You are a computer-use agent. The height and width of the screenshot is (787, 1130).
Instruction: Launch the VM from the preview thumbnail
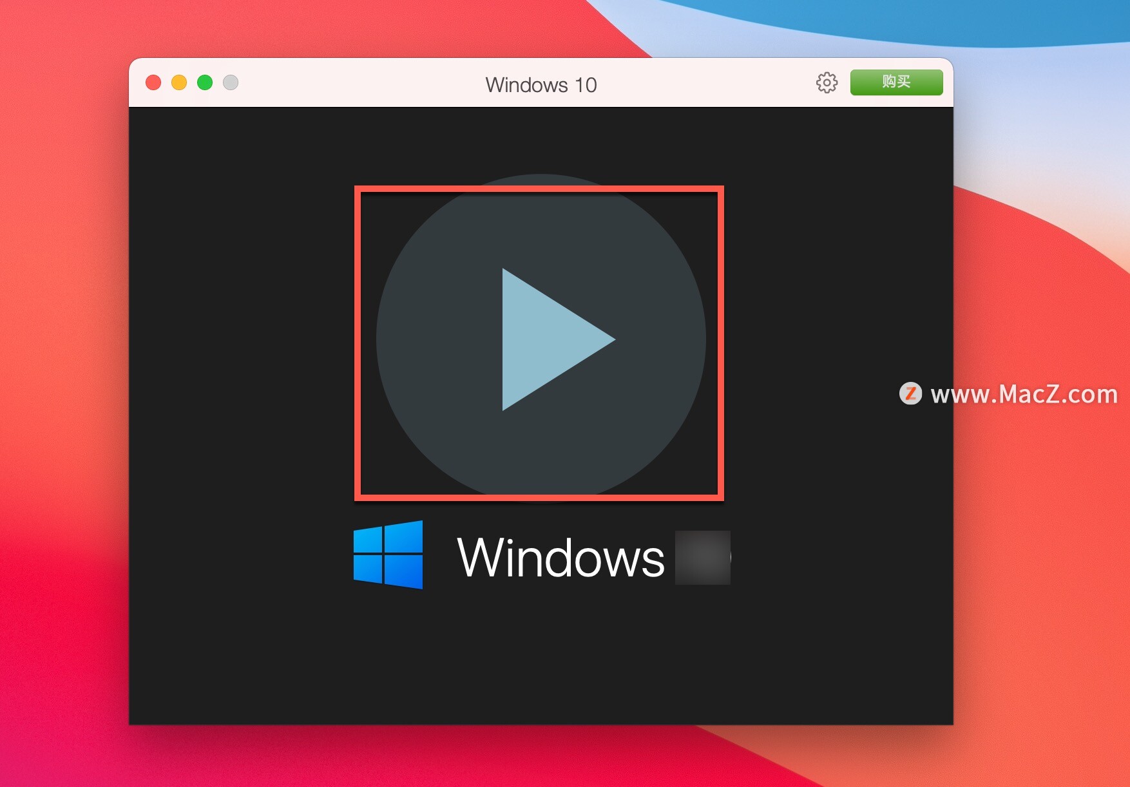click(x=540, y=341)
